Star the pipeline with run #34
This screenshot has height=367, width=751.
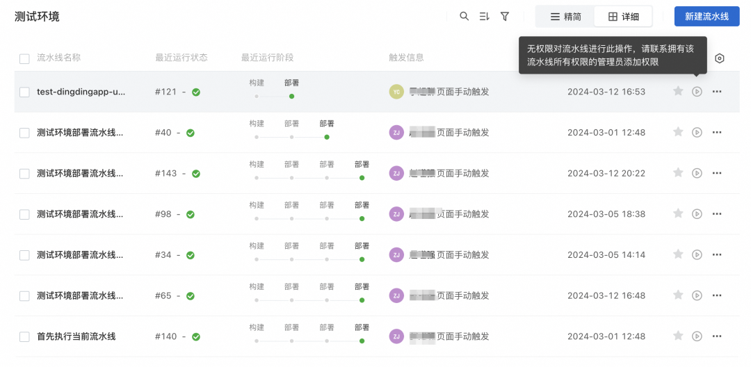[x=678, y=254]
